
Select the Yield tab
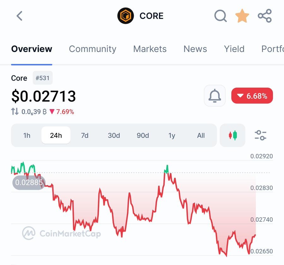coord(234,49)
